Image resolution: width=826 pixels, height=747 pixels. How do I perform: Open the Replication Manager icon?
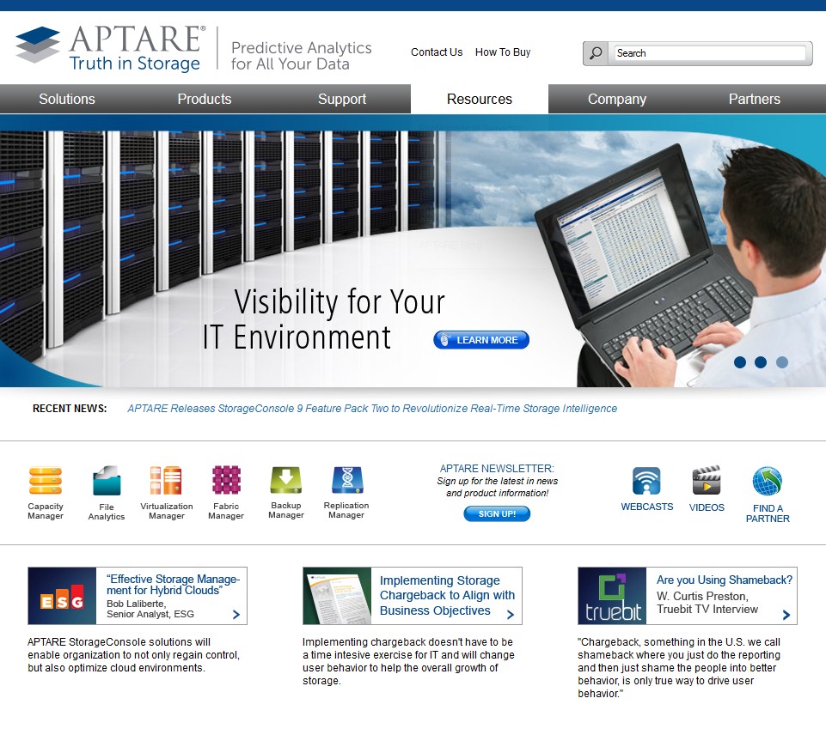coord(346,480)
